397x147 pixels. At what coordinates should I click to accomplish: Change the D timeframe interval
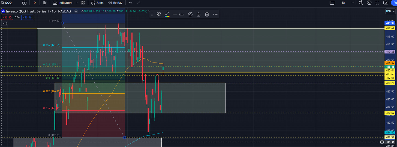(x=35, y=3)
